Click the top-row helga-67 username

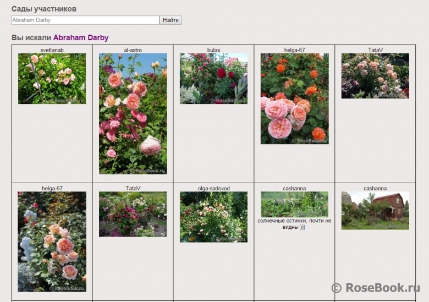tap(294, 50)
